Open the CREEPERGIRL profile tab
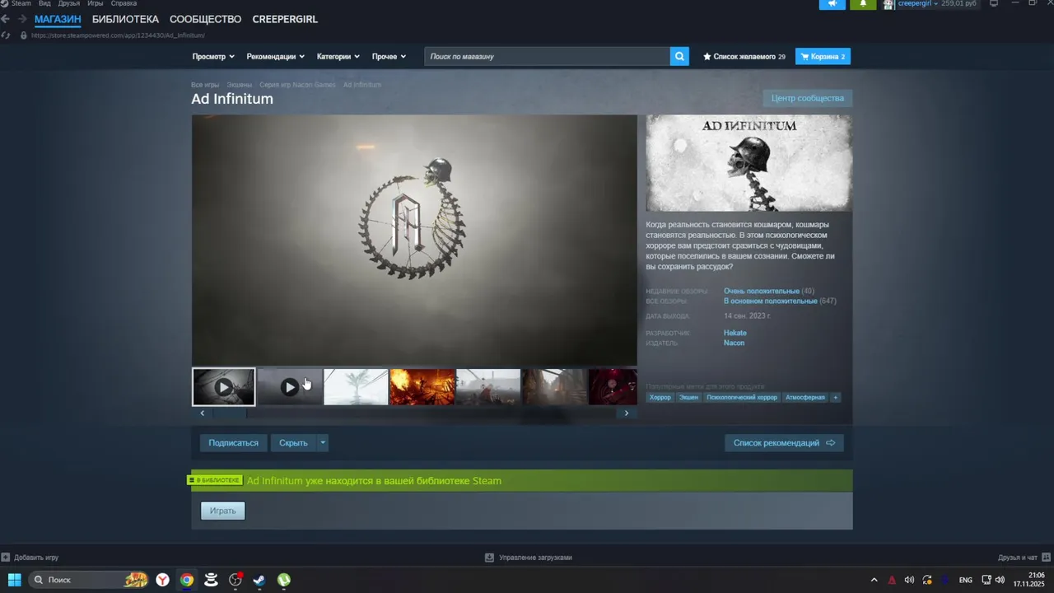1054x593 pixels. click(285, 19)
